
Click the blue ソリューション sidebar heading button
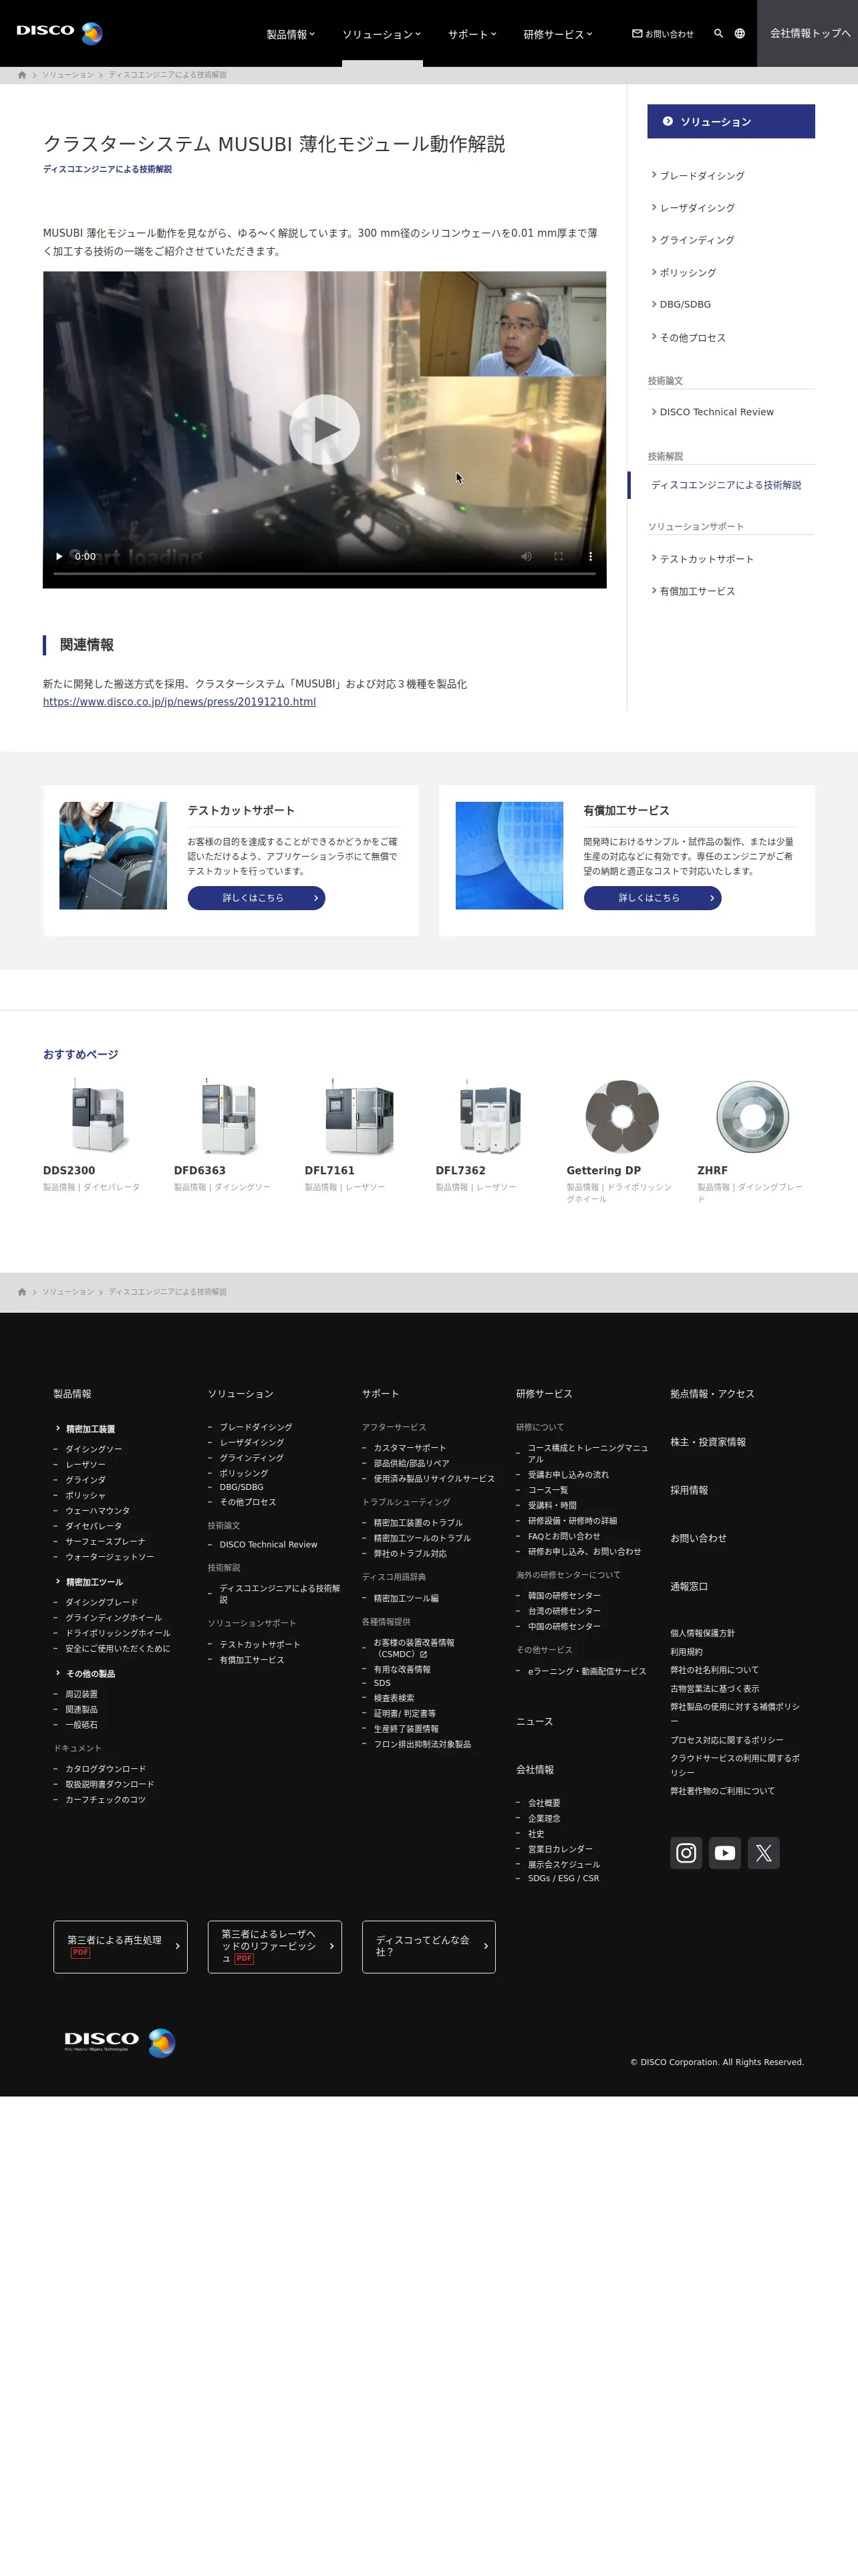[731, 121]
